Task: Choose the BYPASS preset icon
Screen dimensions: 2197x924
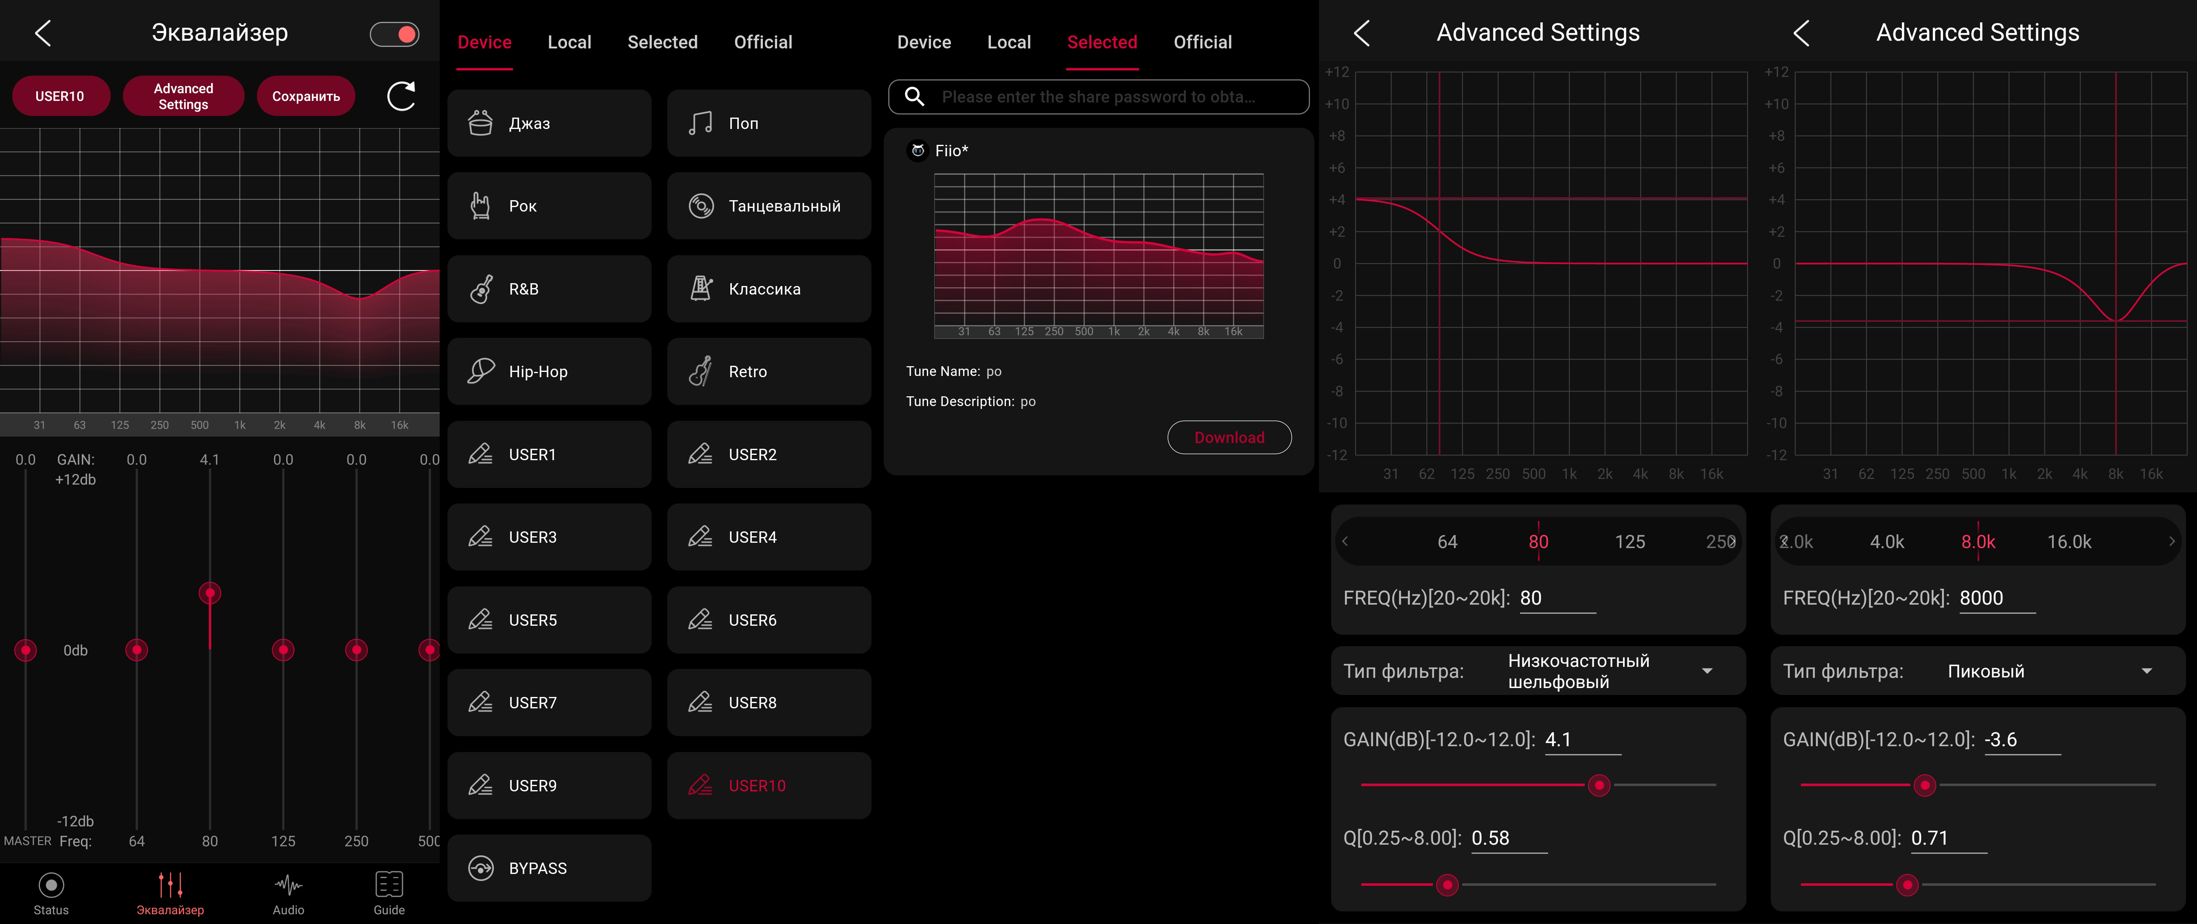Action: click(x=481, y=869)
